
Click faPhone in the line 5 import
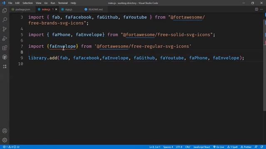pos(61,35)
